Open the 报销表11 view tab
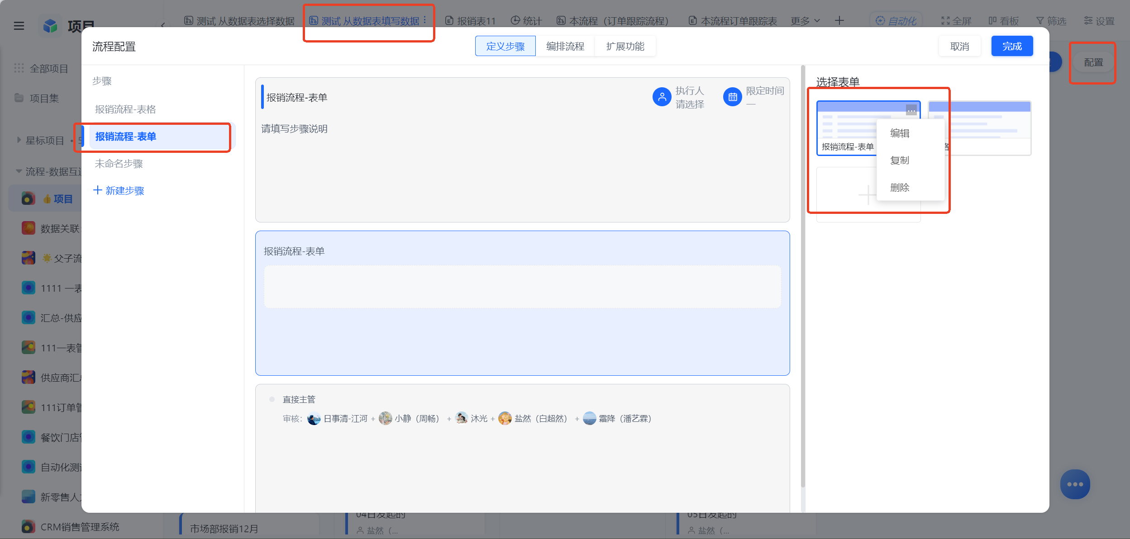 pyautogui.click(x=471, y=21)
